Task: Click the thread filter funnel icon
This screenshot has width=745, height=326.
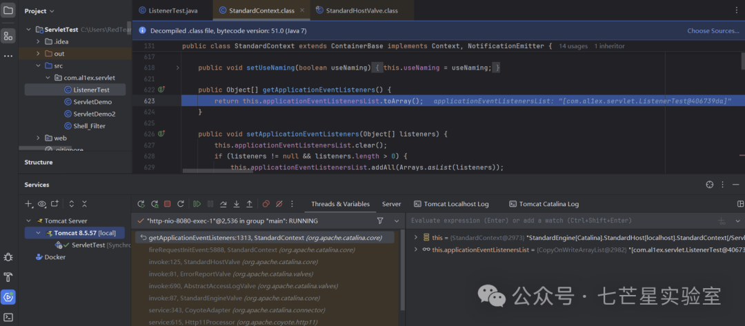Action: [380, 221]
